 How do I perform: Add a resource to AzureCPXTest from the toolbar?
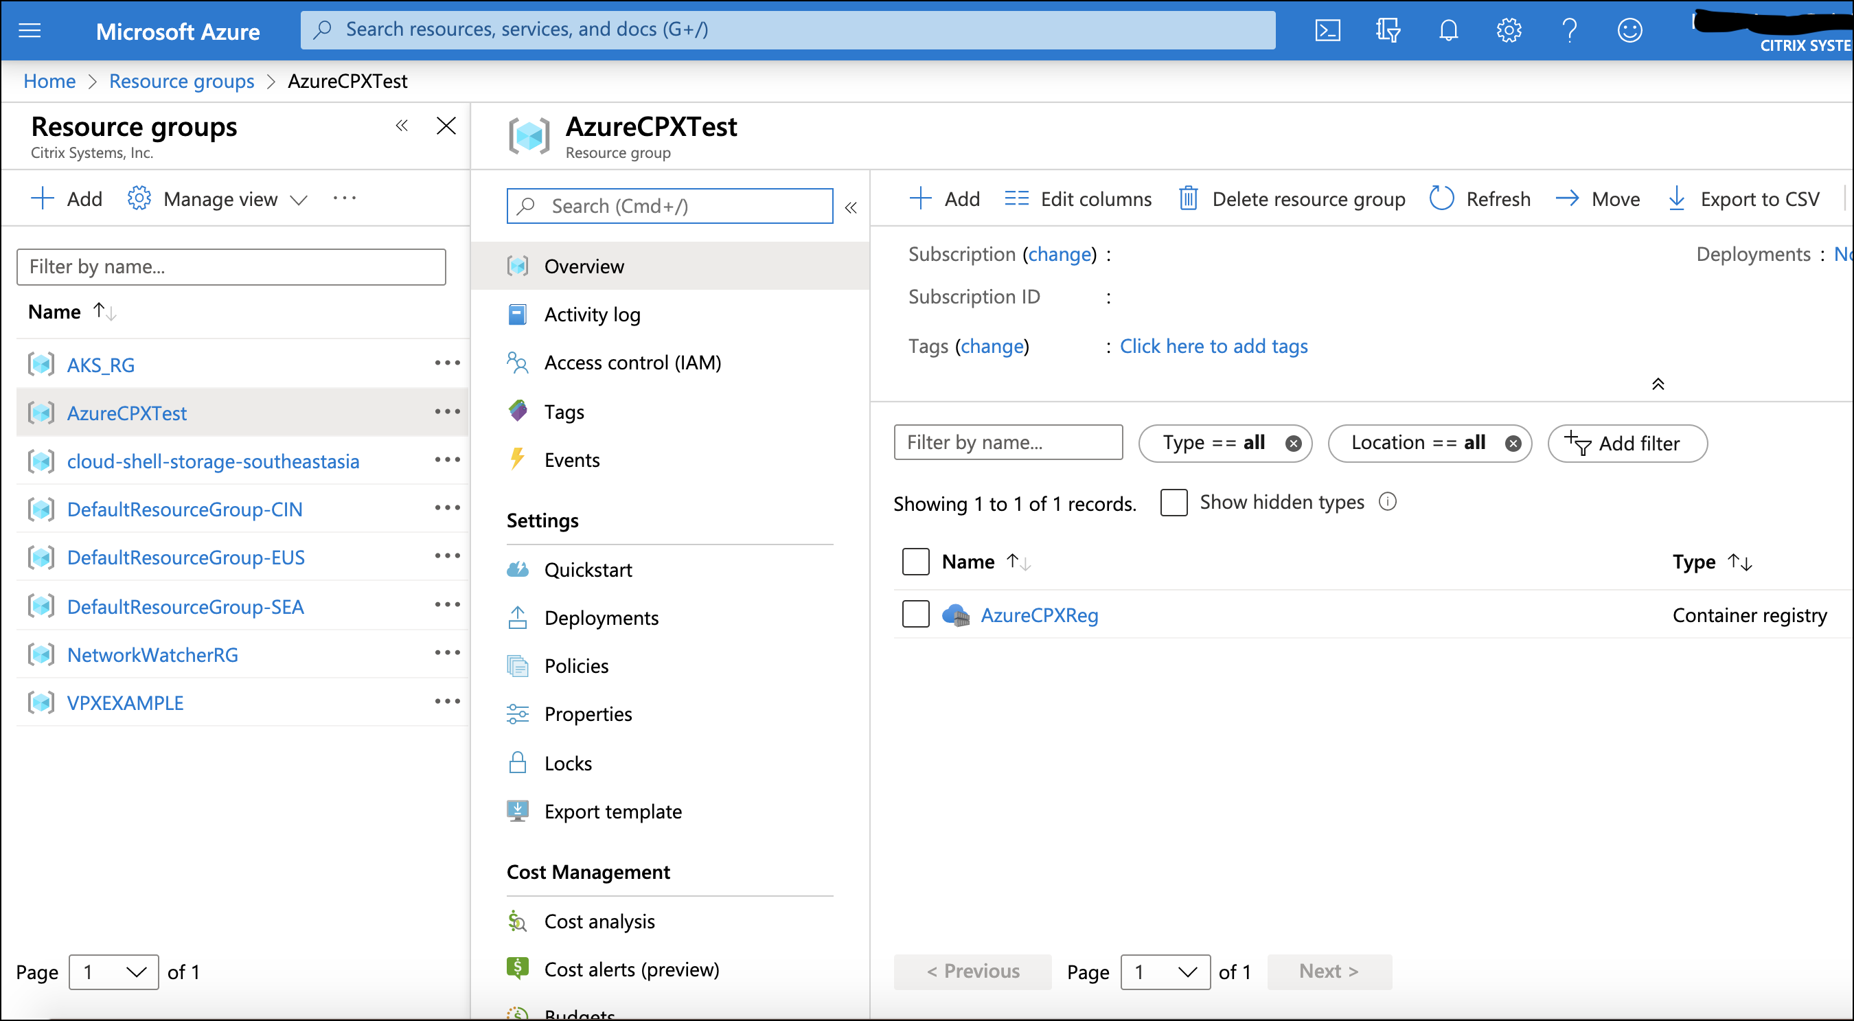[944, 199]
